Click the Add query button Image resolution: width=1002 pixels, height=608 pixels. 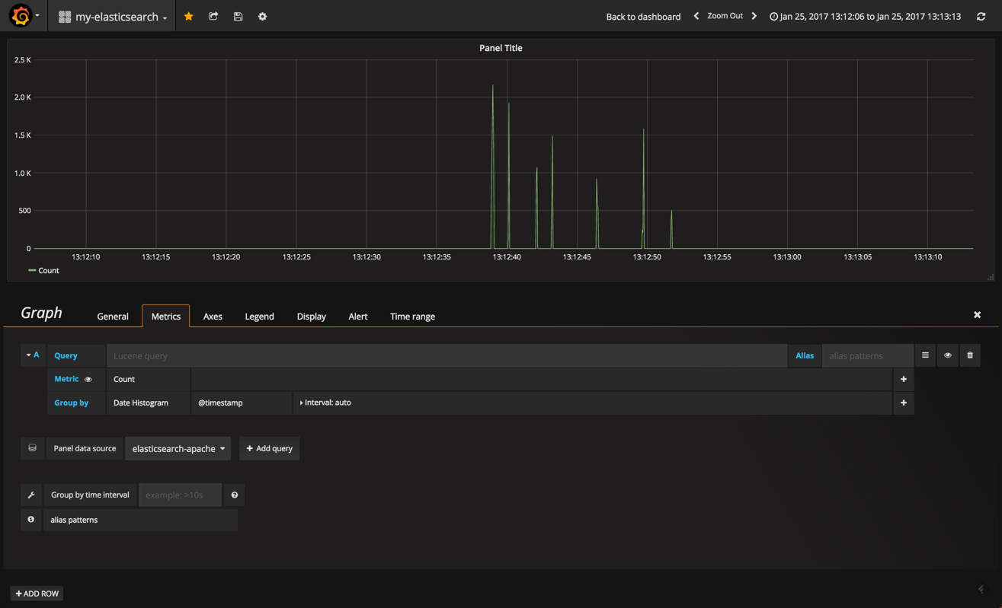269,449
